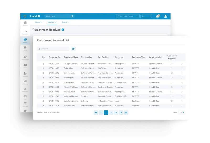Go to page 3 in pagination
The height and width of the screenshot is (143, 210).
point(116,112)
